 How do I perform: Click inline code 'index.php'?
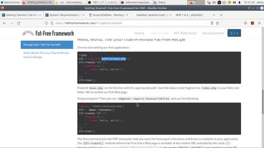(209, 88)
